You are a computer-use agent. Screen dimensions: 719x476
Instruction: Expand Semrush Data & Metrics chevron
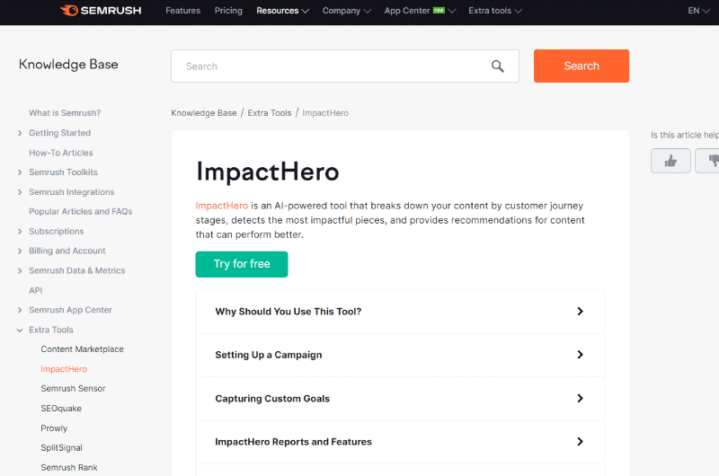click(x=20, y=270)
